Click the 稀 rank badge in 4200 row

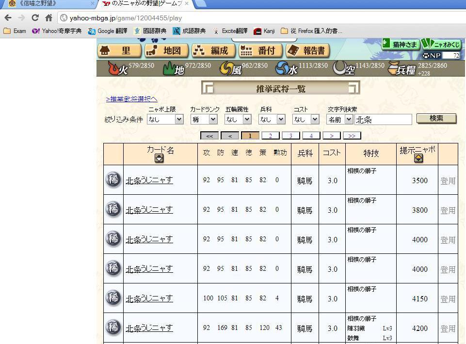pyautogui.click(x=113, y=328)
